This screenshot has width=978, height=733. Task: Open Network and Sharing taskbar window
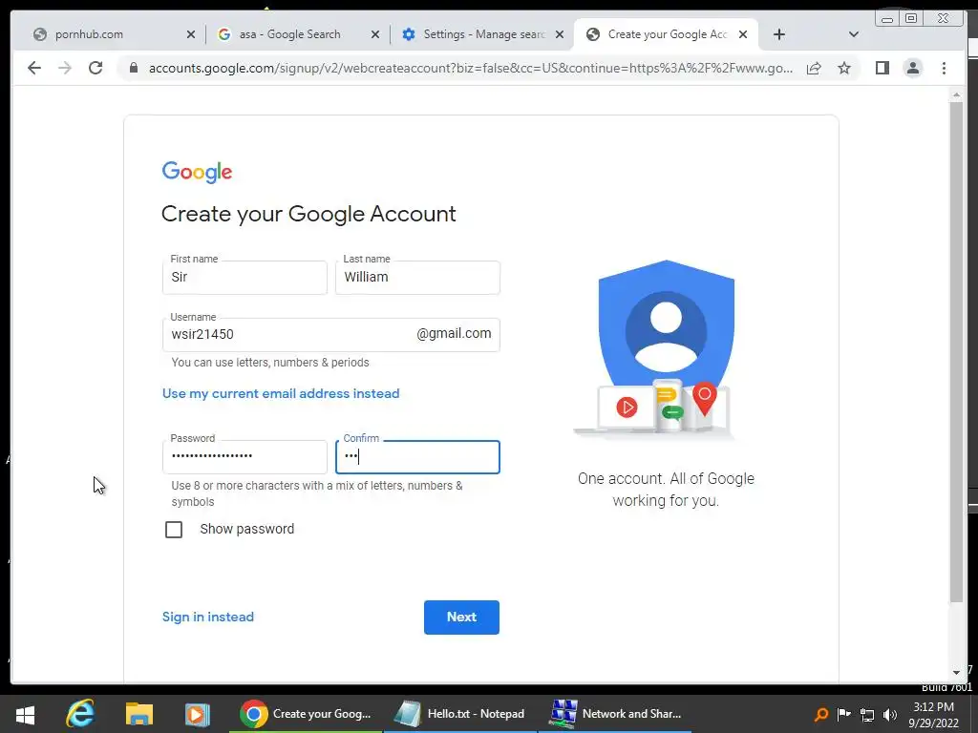614,714
